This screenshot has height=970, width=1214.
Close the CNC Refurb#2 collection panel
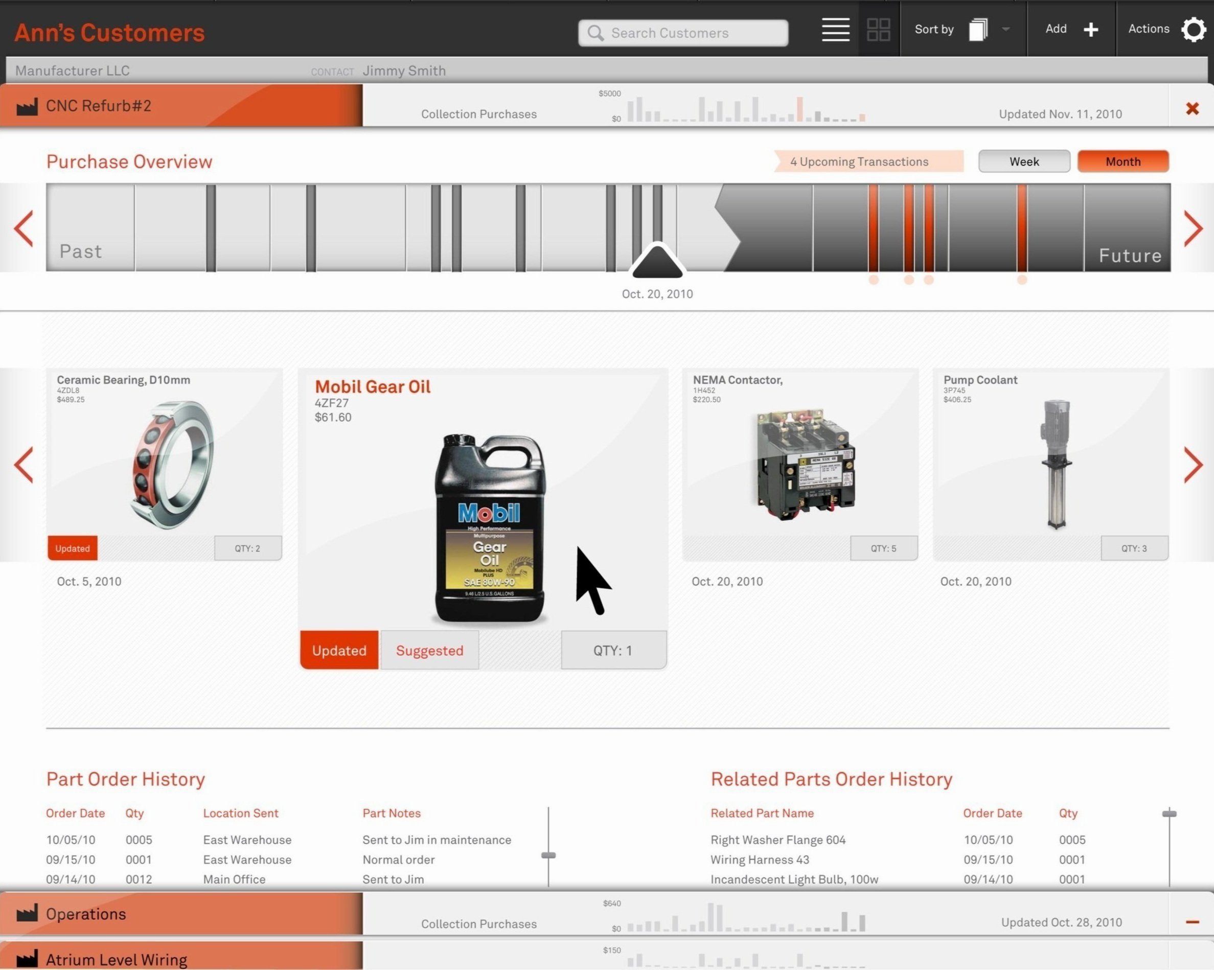click(1192, 108)
